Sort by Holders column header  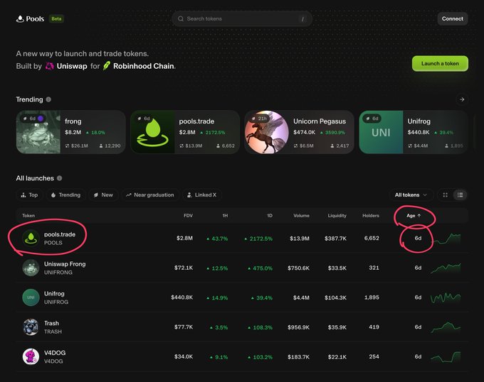371,216
